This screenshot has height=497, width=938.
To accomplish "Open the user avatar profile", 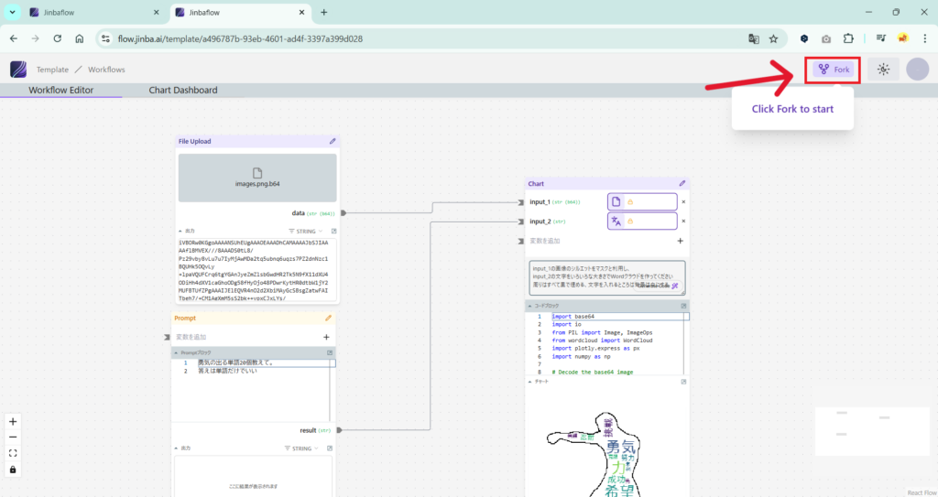I will tap(917, 70).
